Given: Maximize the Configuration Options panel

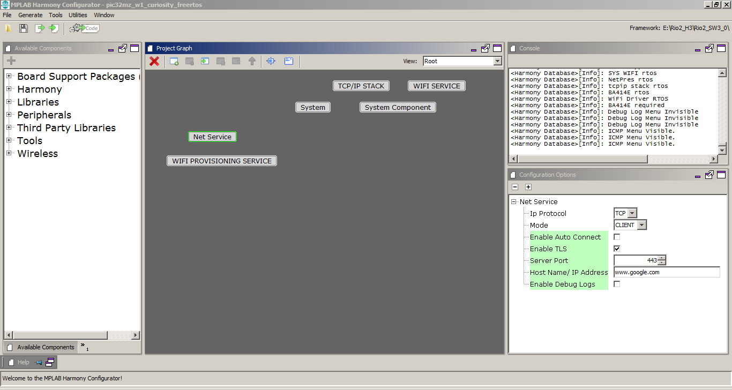Looking at the screenshot, I should pyautogui.click(x=721, y=175).
